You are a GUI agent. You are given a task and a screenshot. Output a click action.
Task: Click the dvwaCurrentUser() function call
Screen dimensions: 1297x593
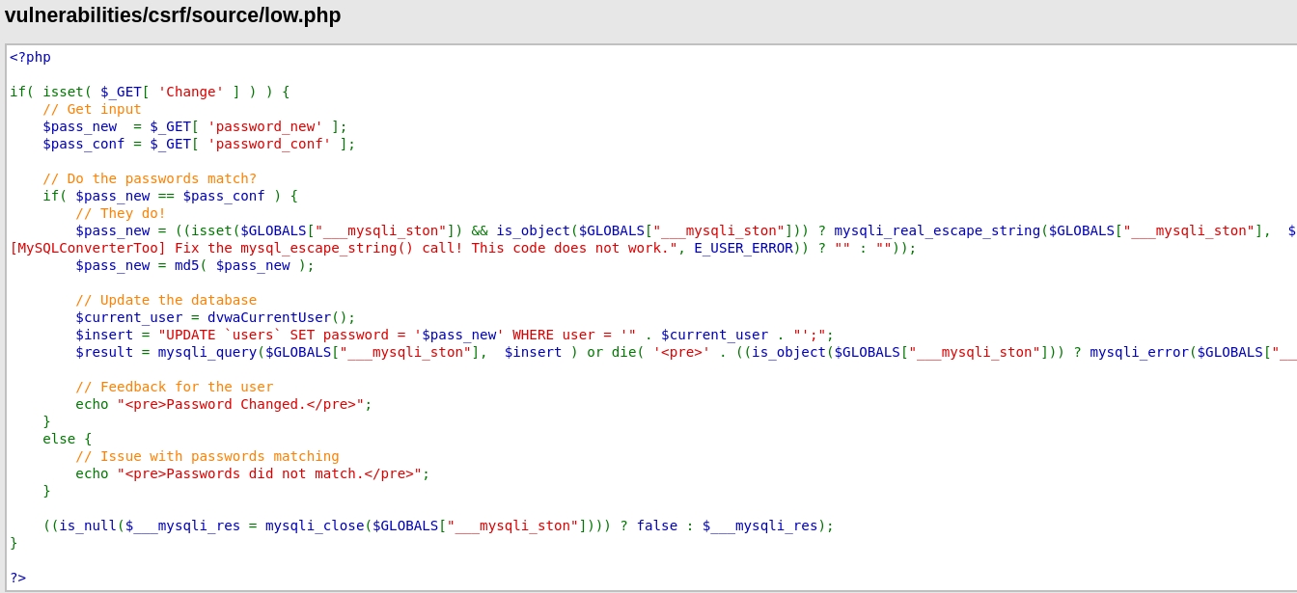click(281, 317)
